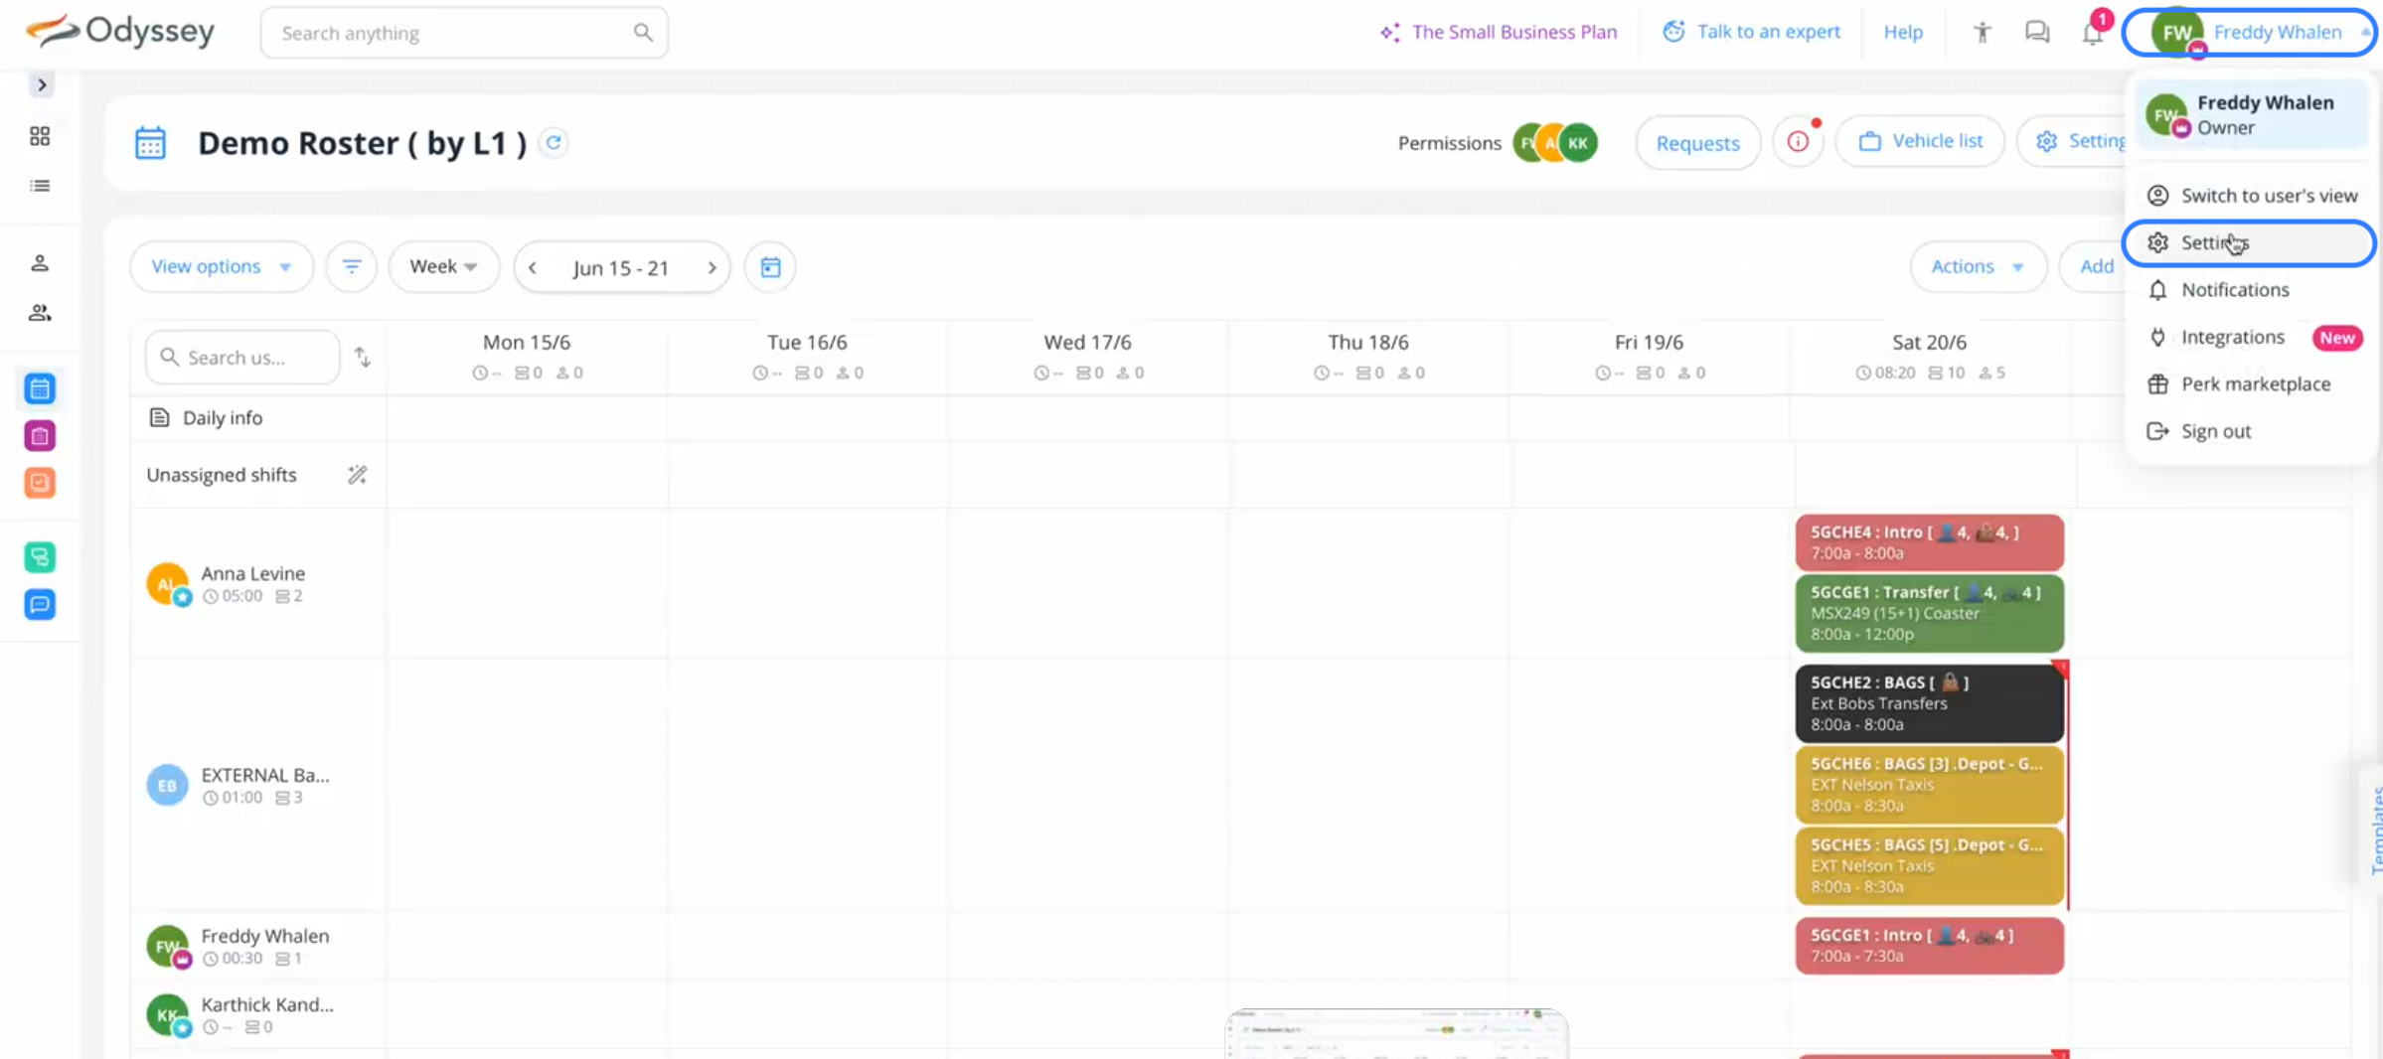Open the red info alert icon
Image resolution: width=2383 pixels, height=1059 pixels.
(x=1798, y=142)
